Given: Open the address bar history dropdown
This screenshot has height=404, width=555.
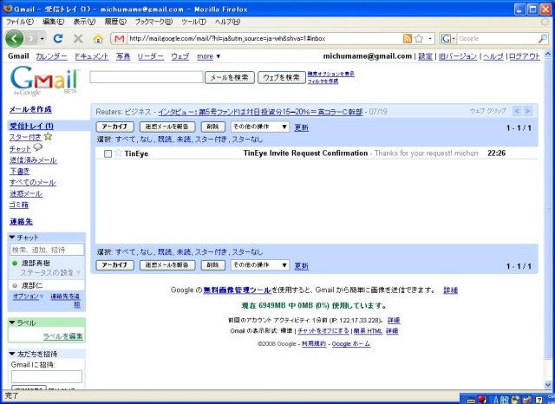Looking at the screenshot, I should point(430,38).
